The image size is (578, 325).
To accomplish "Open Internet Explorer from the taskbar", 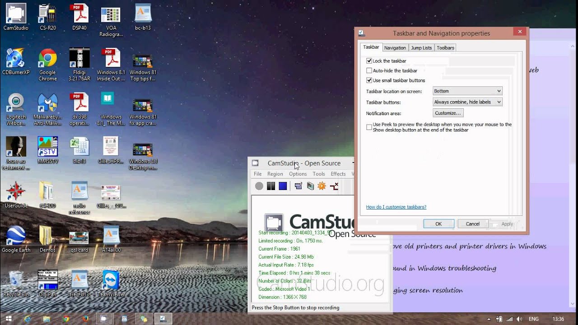I will 27,319.
